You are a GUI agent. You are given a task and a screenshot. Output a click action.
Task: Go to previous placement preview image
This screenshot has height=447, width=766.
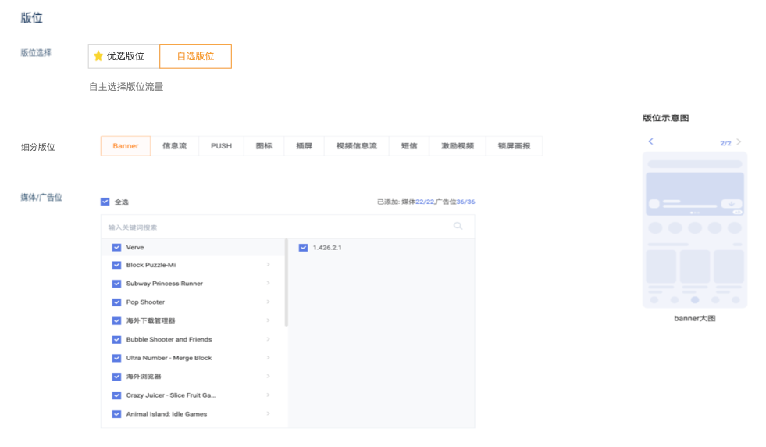pyautogui.click(x=650, y=142)
